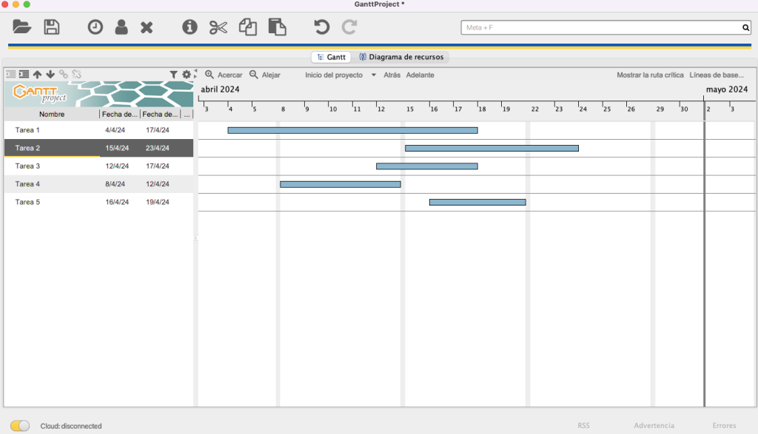Click the scissors cut icon
Image resolution: width=758 pixels, height=434 pixels.
coord(218,27)
